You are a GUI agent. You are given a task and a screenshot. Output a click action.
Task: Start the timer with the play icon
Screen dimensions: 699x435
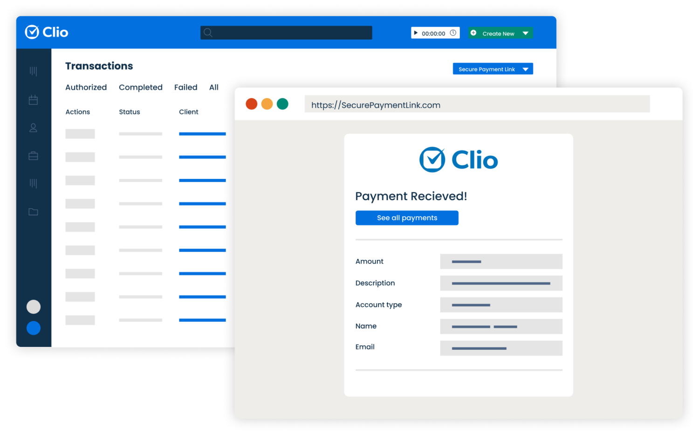point(416,33)
